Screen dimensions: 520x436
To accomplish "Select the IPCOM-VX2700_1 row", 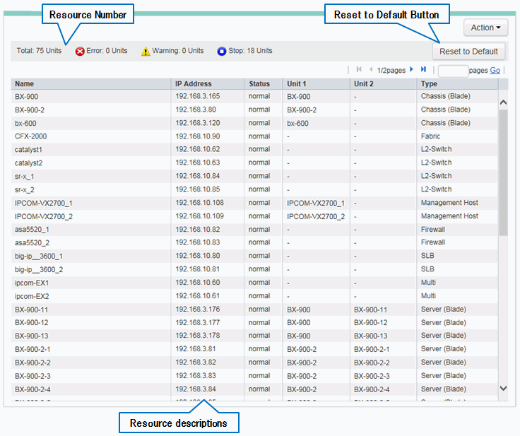I will click(x=43, y=203).
